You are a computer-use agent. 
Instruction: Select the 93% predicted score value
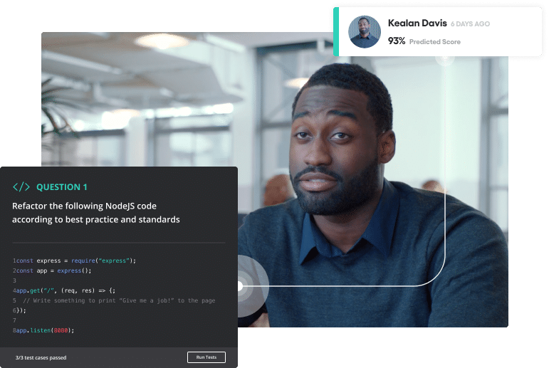(x=397, y=41)
